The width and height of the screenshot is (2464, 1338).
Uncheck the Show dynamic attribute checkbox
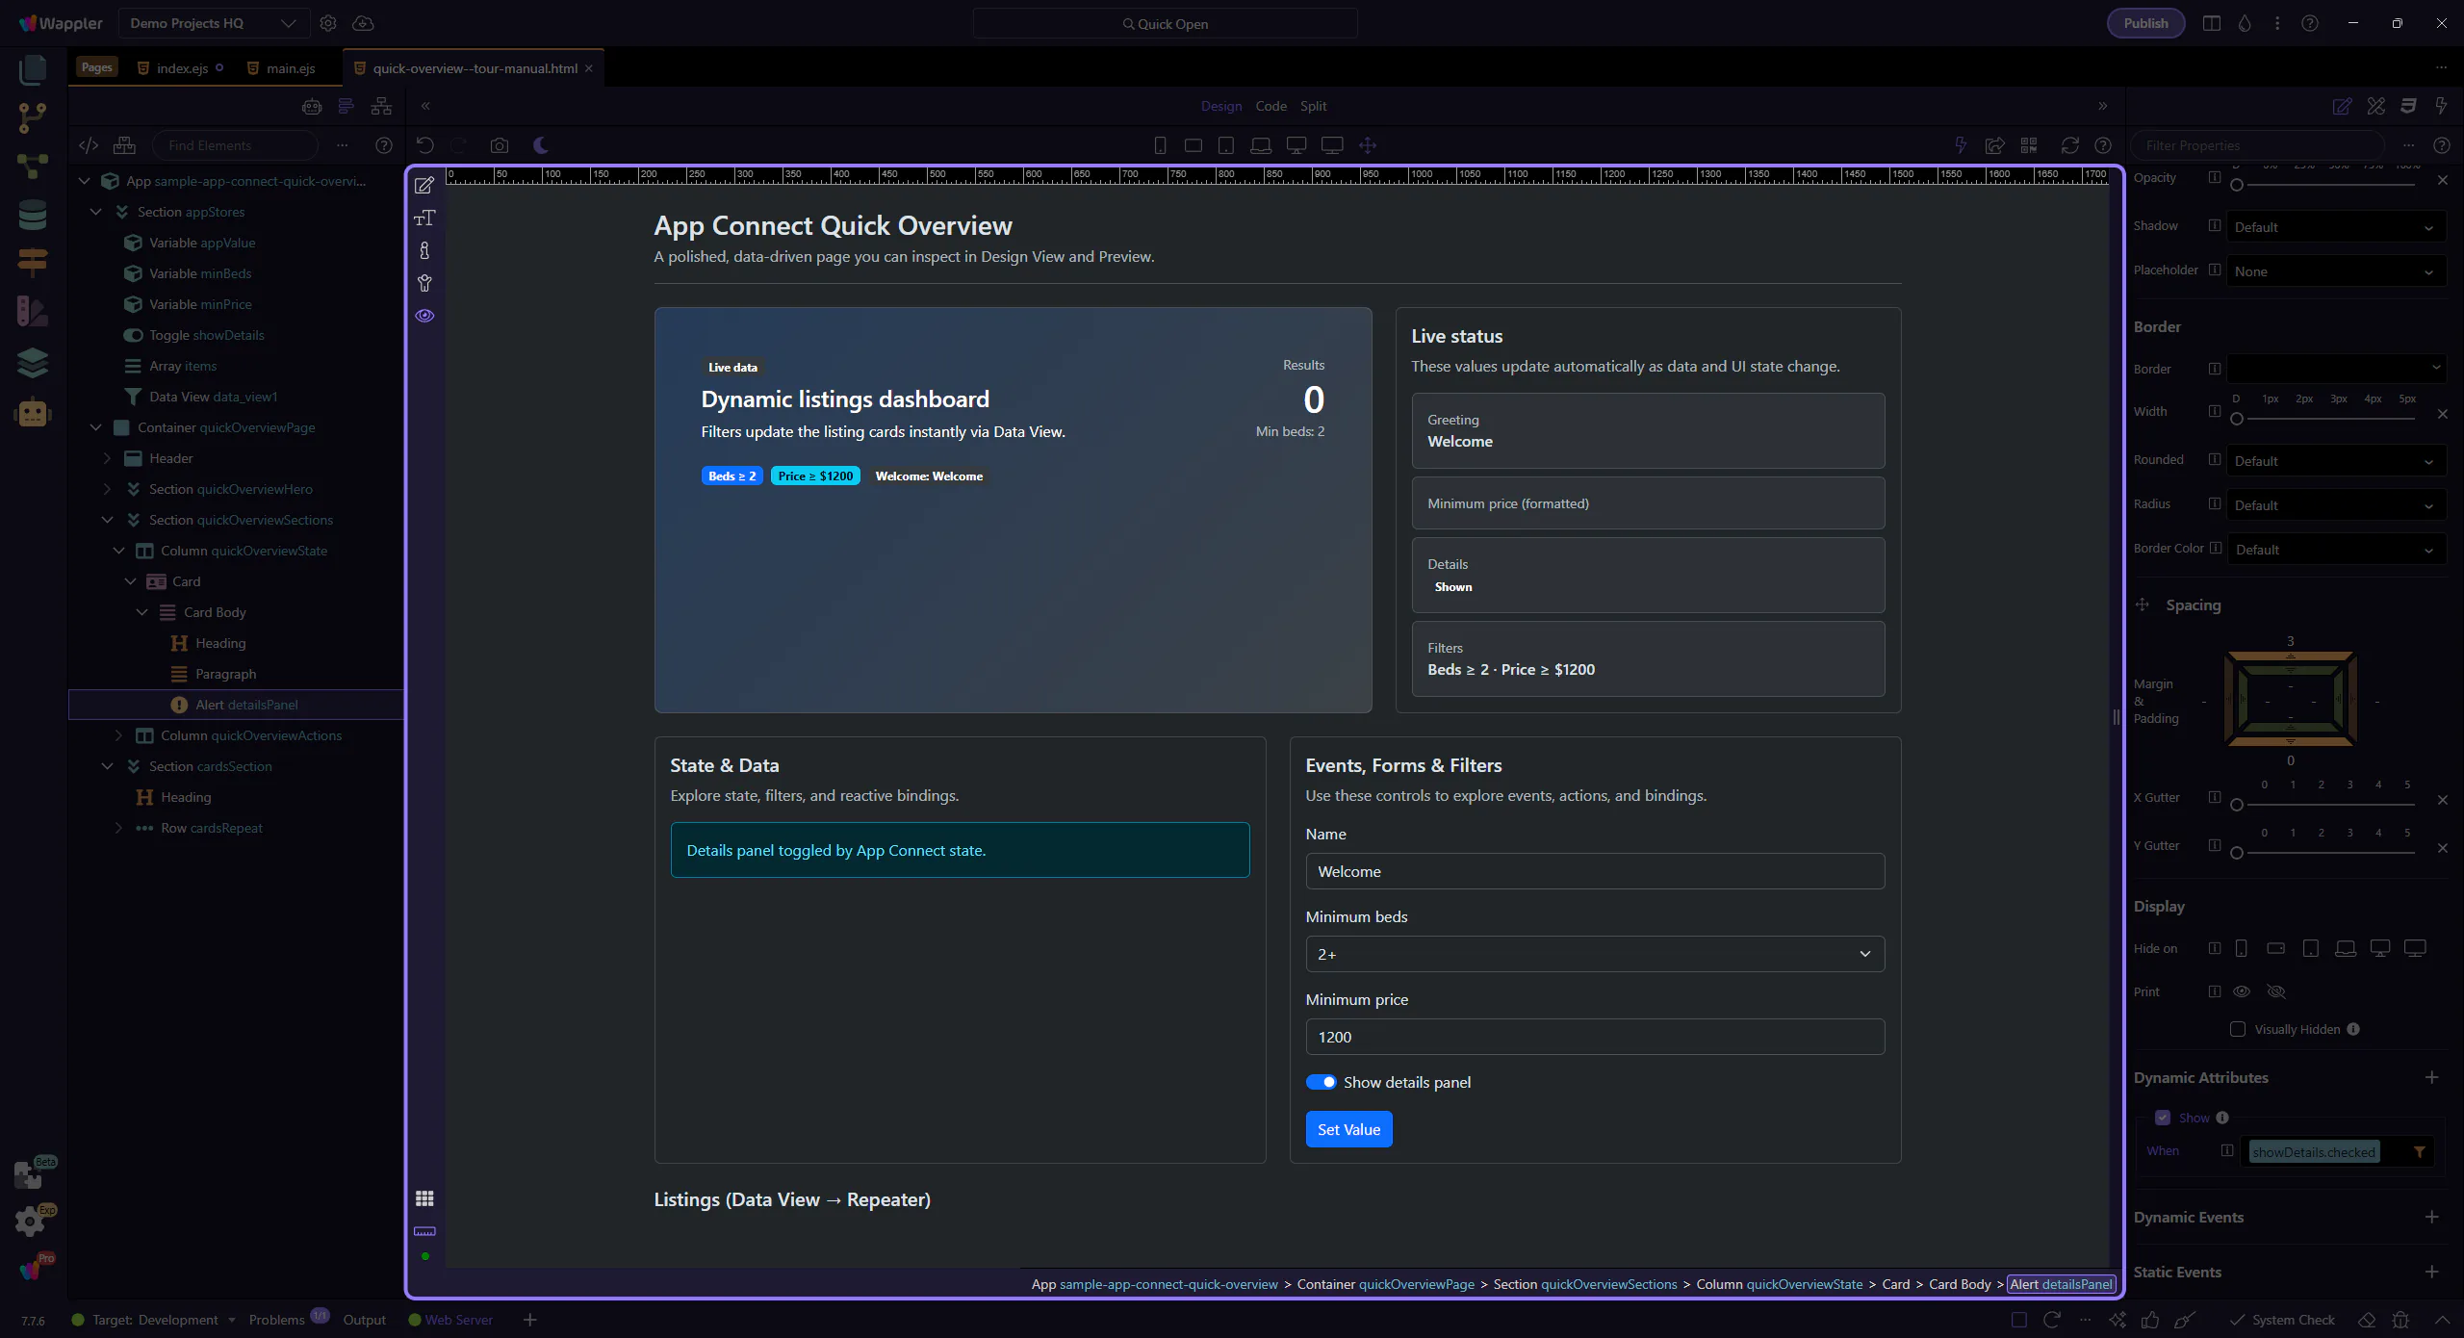point(2163,1118)
